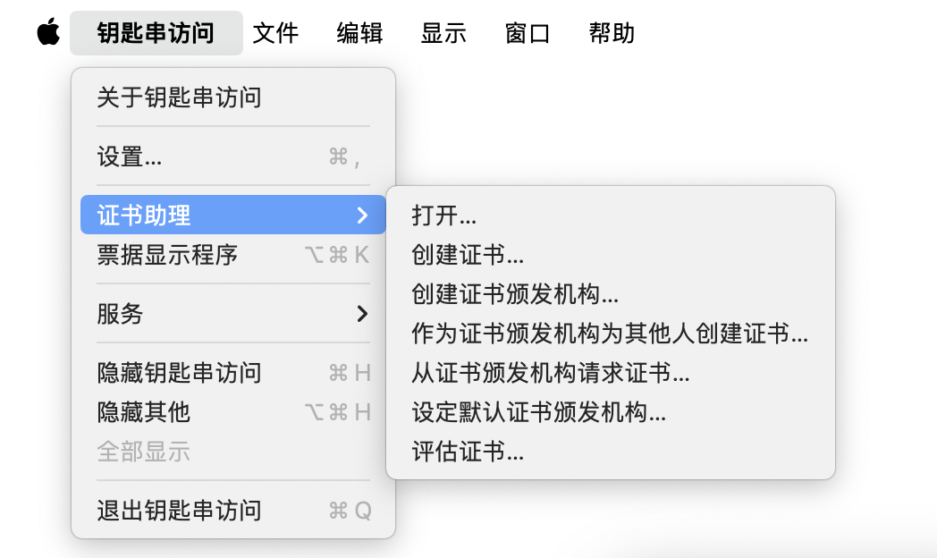Launch 票据显示程序

point(179,256)
